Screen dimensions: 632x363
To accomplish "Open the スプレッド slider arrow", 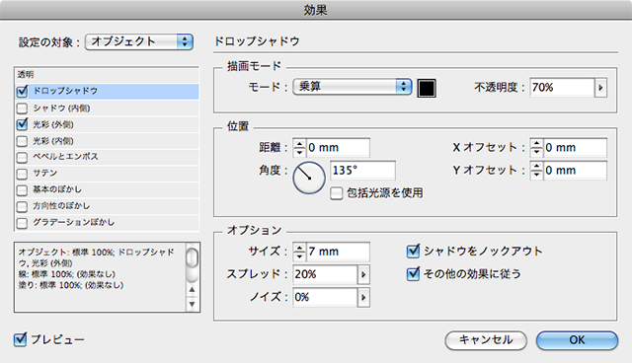I will tap(363, 274).
